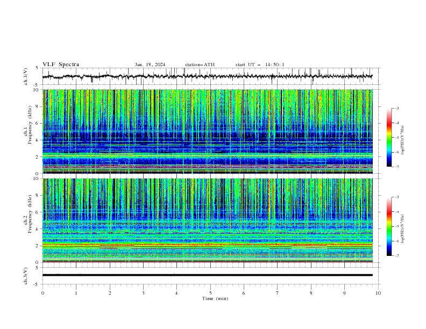Click the log(PSD) label beside ch.1 color bar
This screenshot has width=426, height=329.
402,140
